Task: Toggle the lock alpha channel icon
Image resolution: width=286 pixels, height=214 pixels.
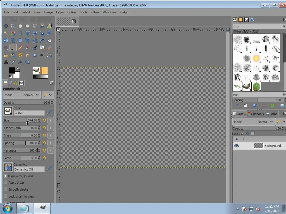Action: coord(252,133)
